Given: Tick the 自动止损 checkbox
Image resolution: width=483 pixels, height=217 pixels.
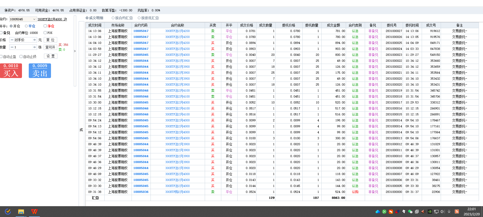Looking at the screenshot, I should coord(21,57).
